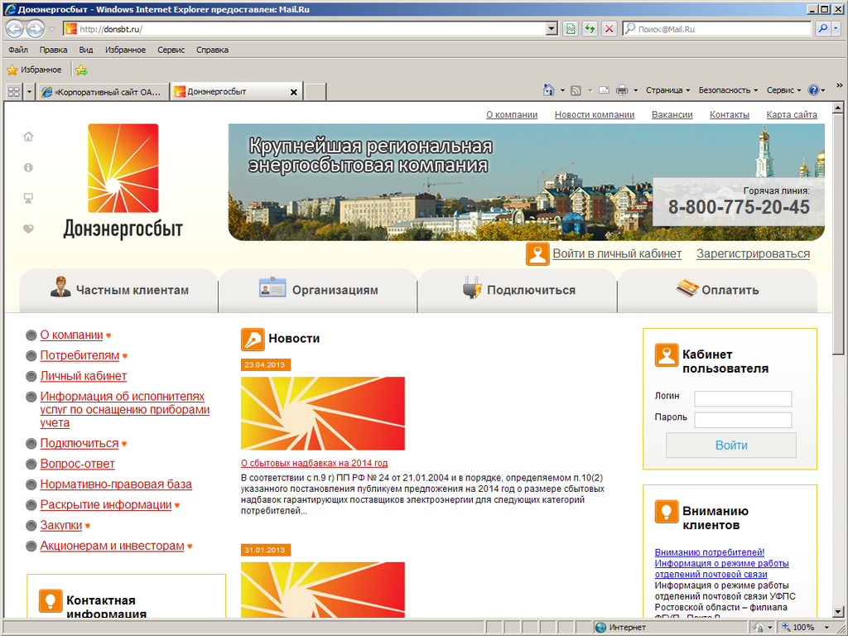Viewport: 848px width, 636px height.
Task: Open the Страница dropdown in command bar
Action: click(x=668, y=90)
